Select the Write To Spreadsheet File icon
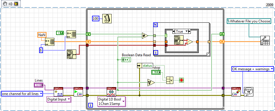The width and height of the screenshot is (275, 111). [265, 41]
